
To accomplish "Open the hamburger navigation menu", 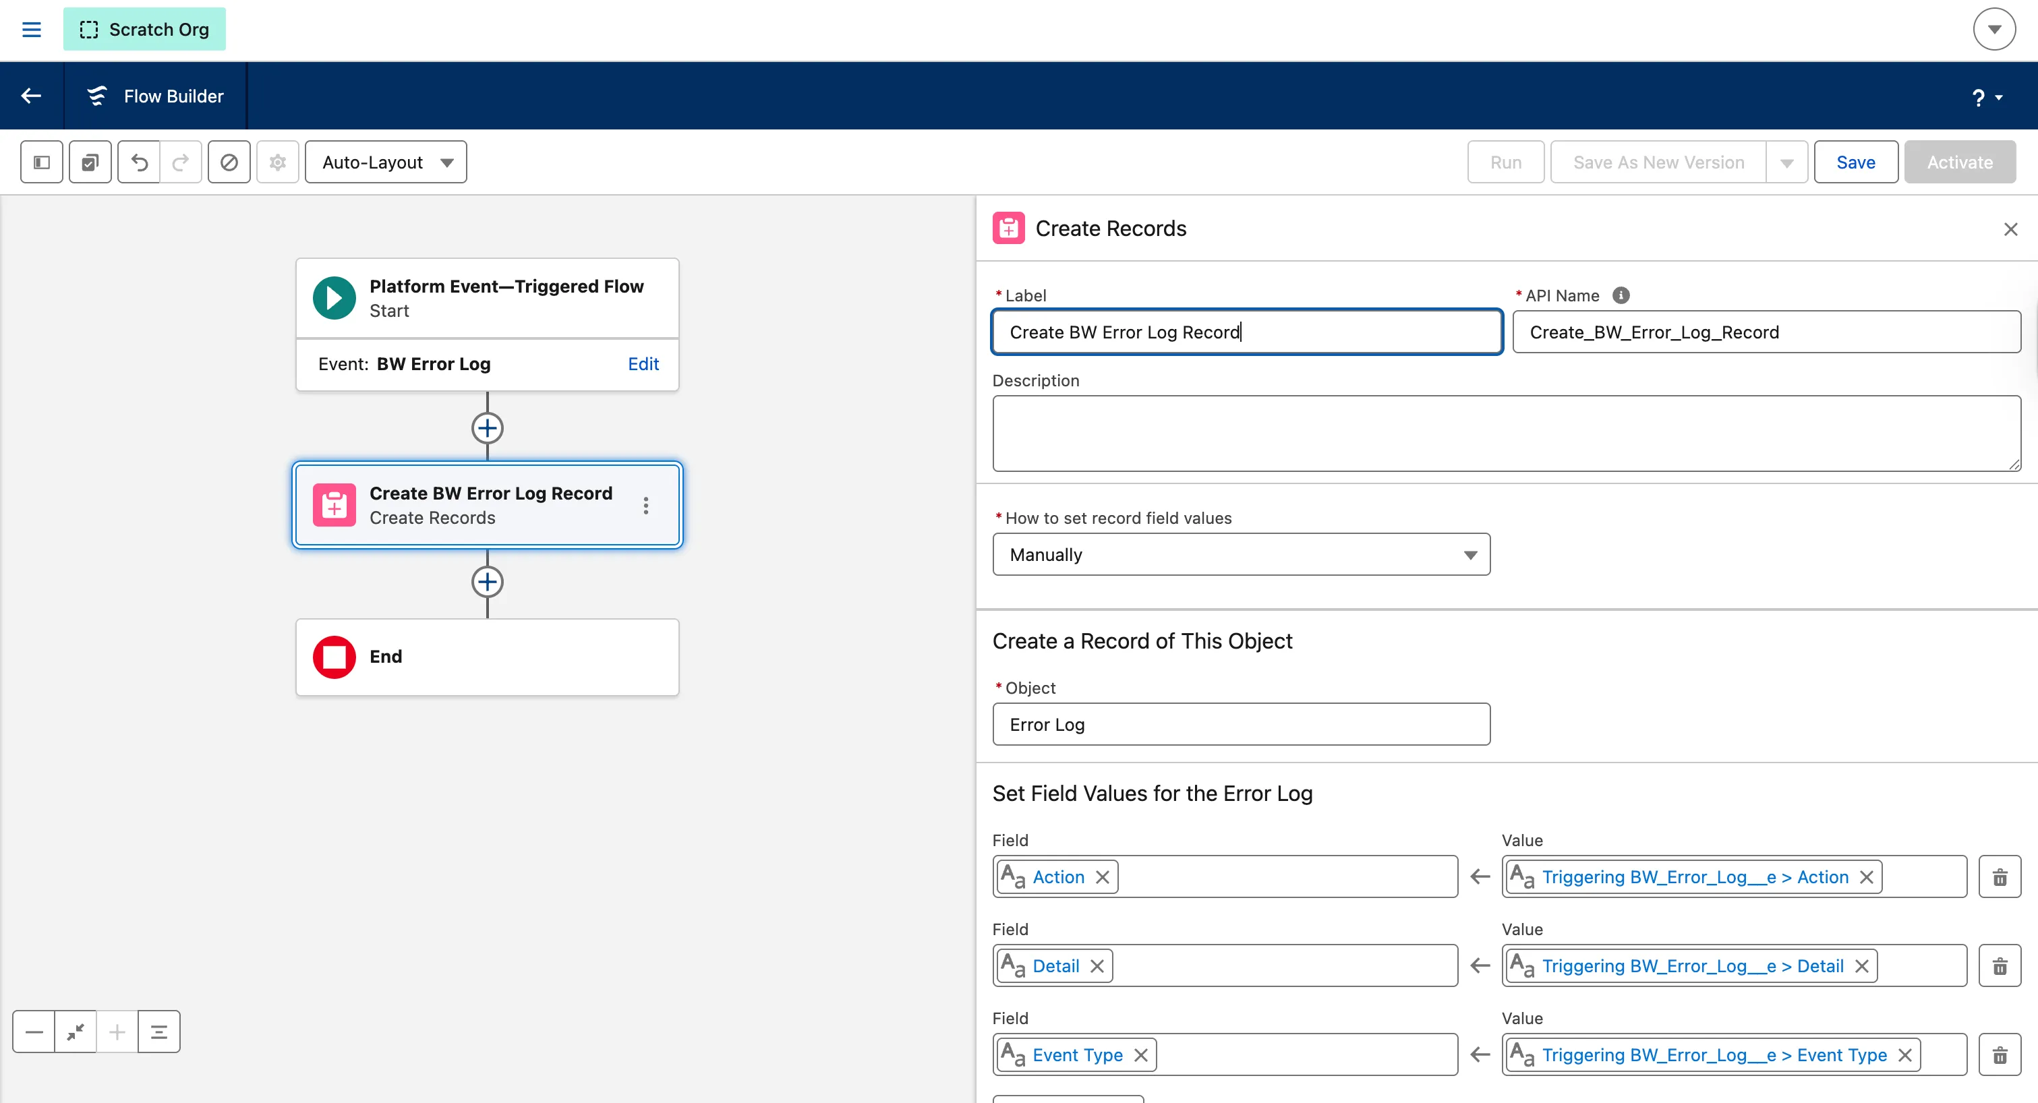I will [x=31, y=29].
